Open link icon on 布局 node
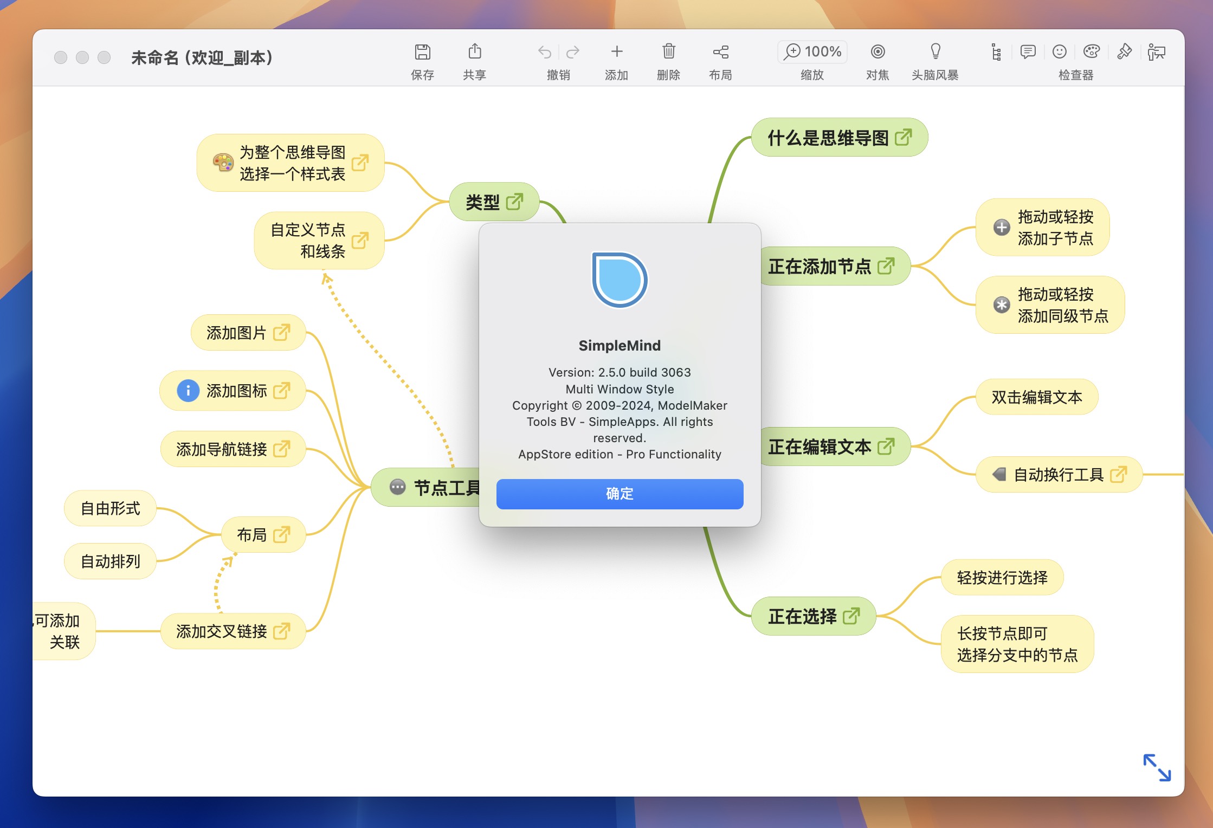This screenshot has width=1213, height=828. coord(281,534)
